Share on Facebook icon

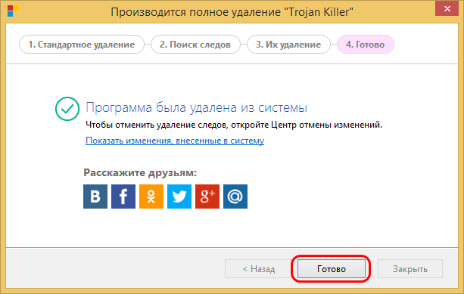point(123,197)
